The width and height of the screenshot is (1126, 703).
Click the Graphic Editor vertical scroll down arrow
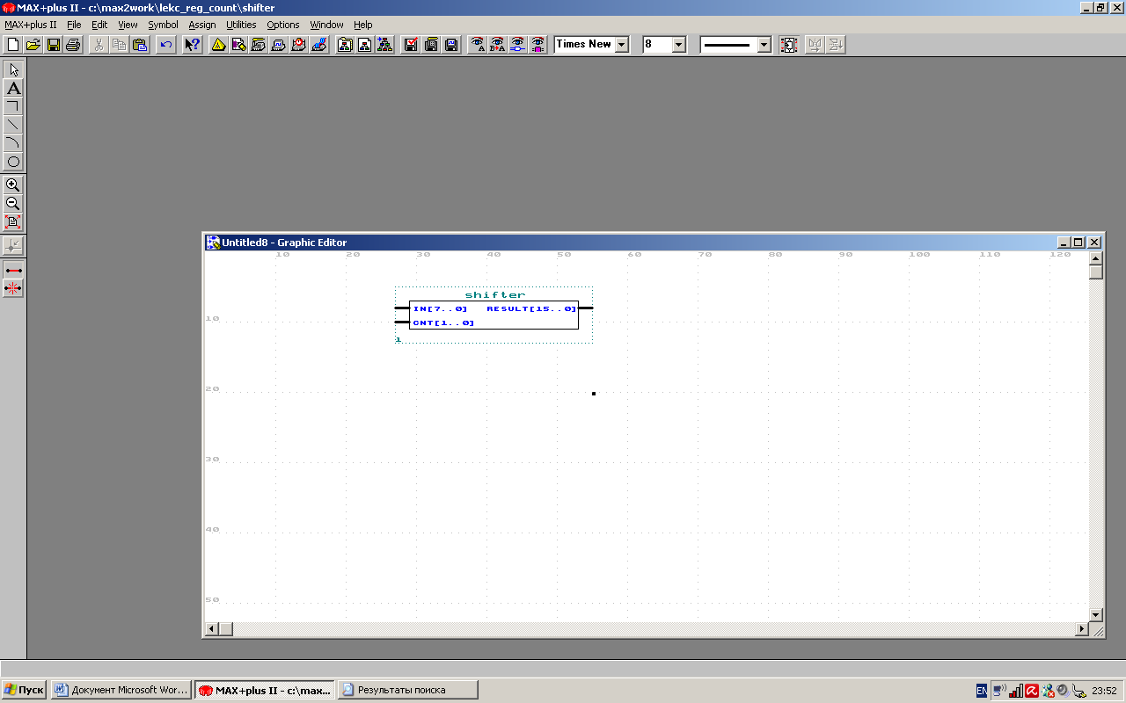[1095, 615]
